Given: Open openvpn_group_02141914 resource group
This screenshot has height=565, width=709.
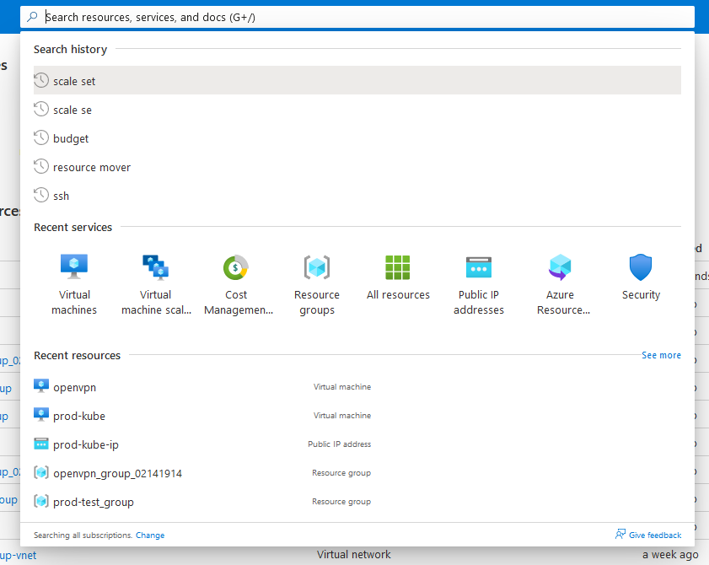Looking at the screenshot, I should coord(357,473).
